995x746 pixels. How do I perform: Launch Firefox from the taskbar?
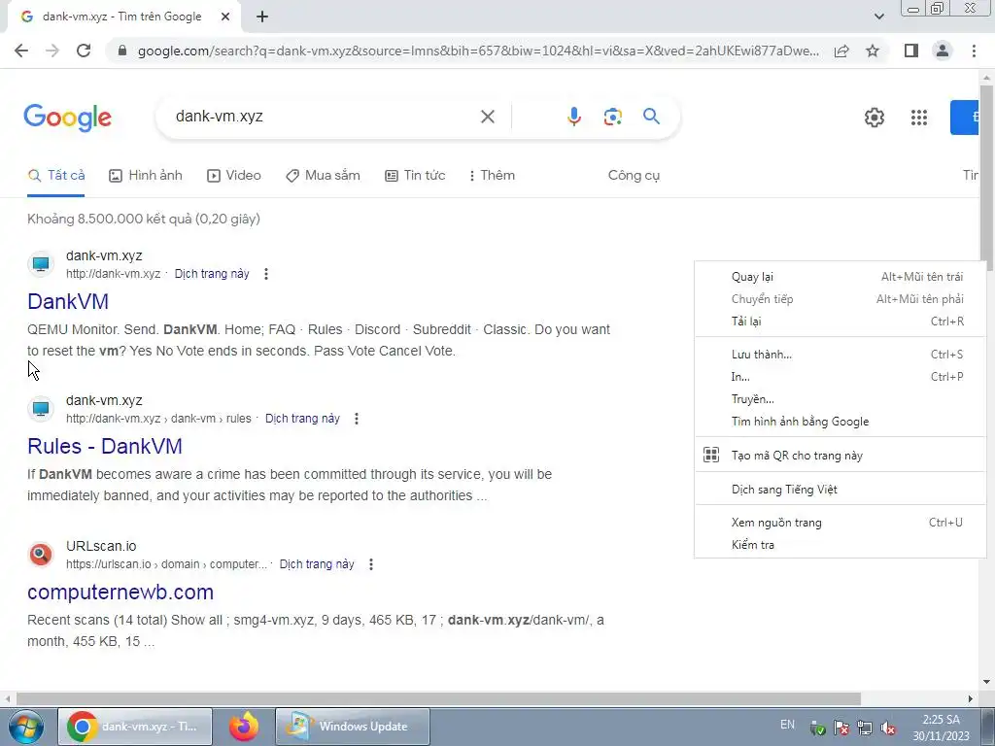244,727
